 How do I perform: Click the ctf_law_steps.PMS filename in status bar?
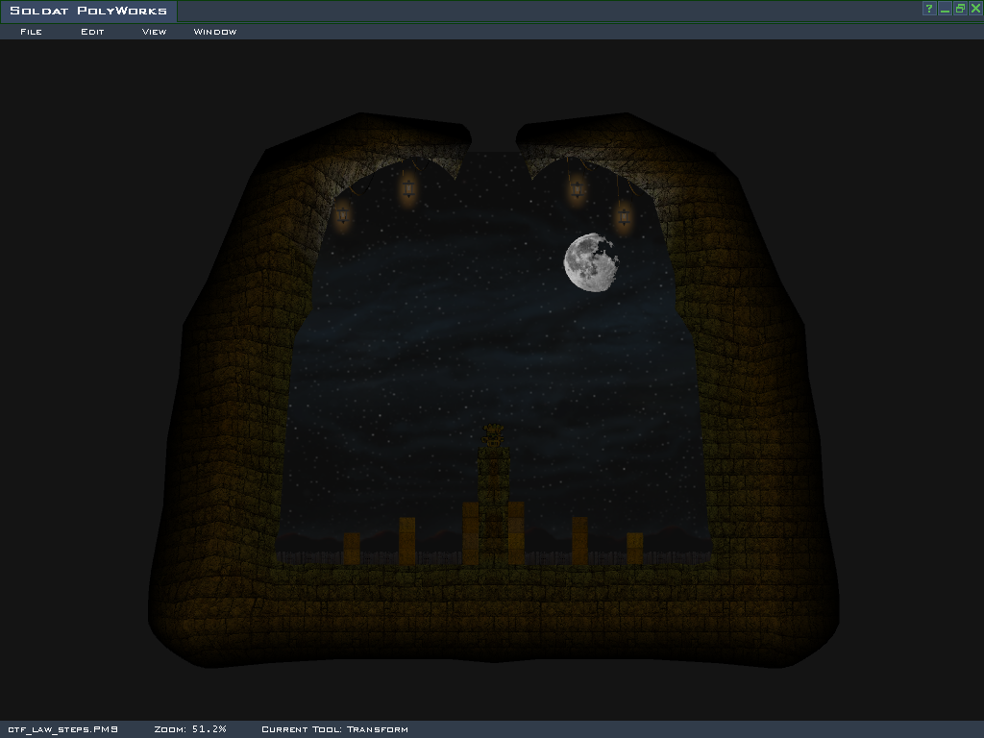(x=62, y=729)
